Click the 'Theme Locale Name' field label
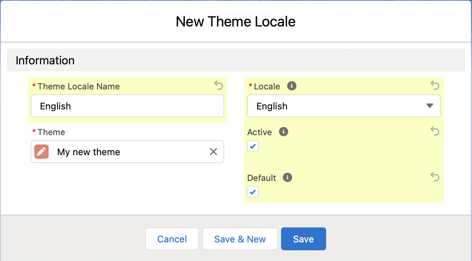This screenshot has width=472, height=261. (x=78, y=87)
